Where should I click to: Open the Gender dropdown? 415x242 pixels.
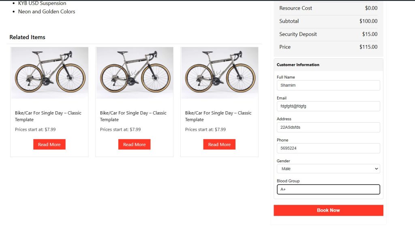(328, 169)
